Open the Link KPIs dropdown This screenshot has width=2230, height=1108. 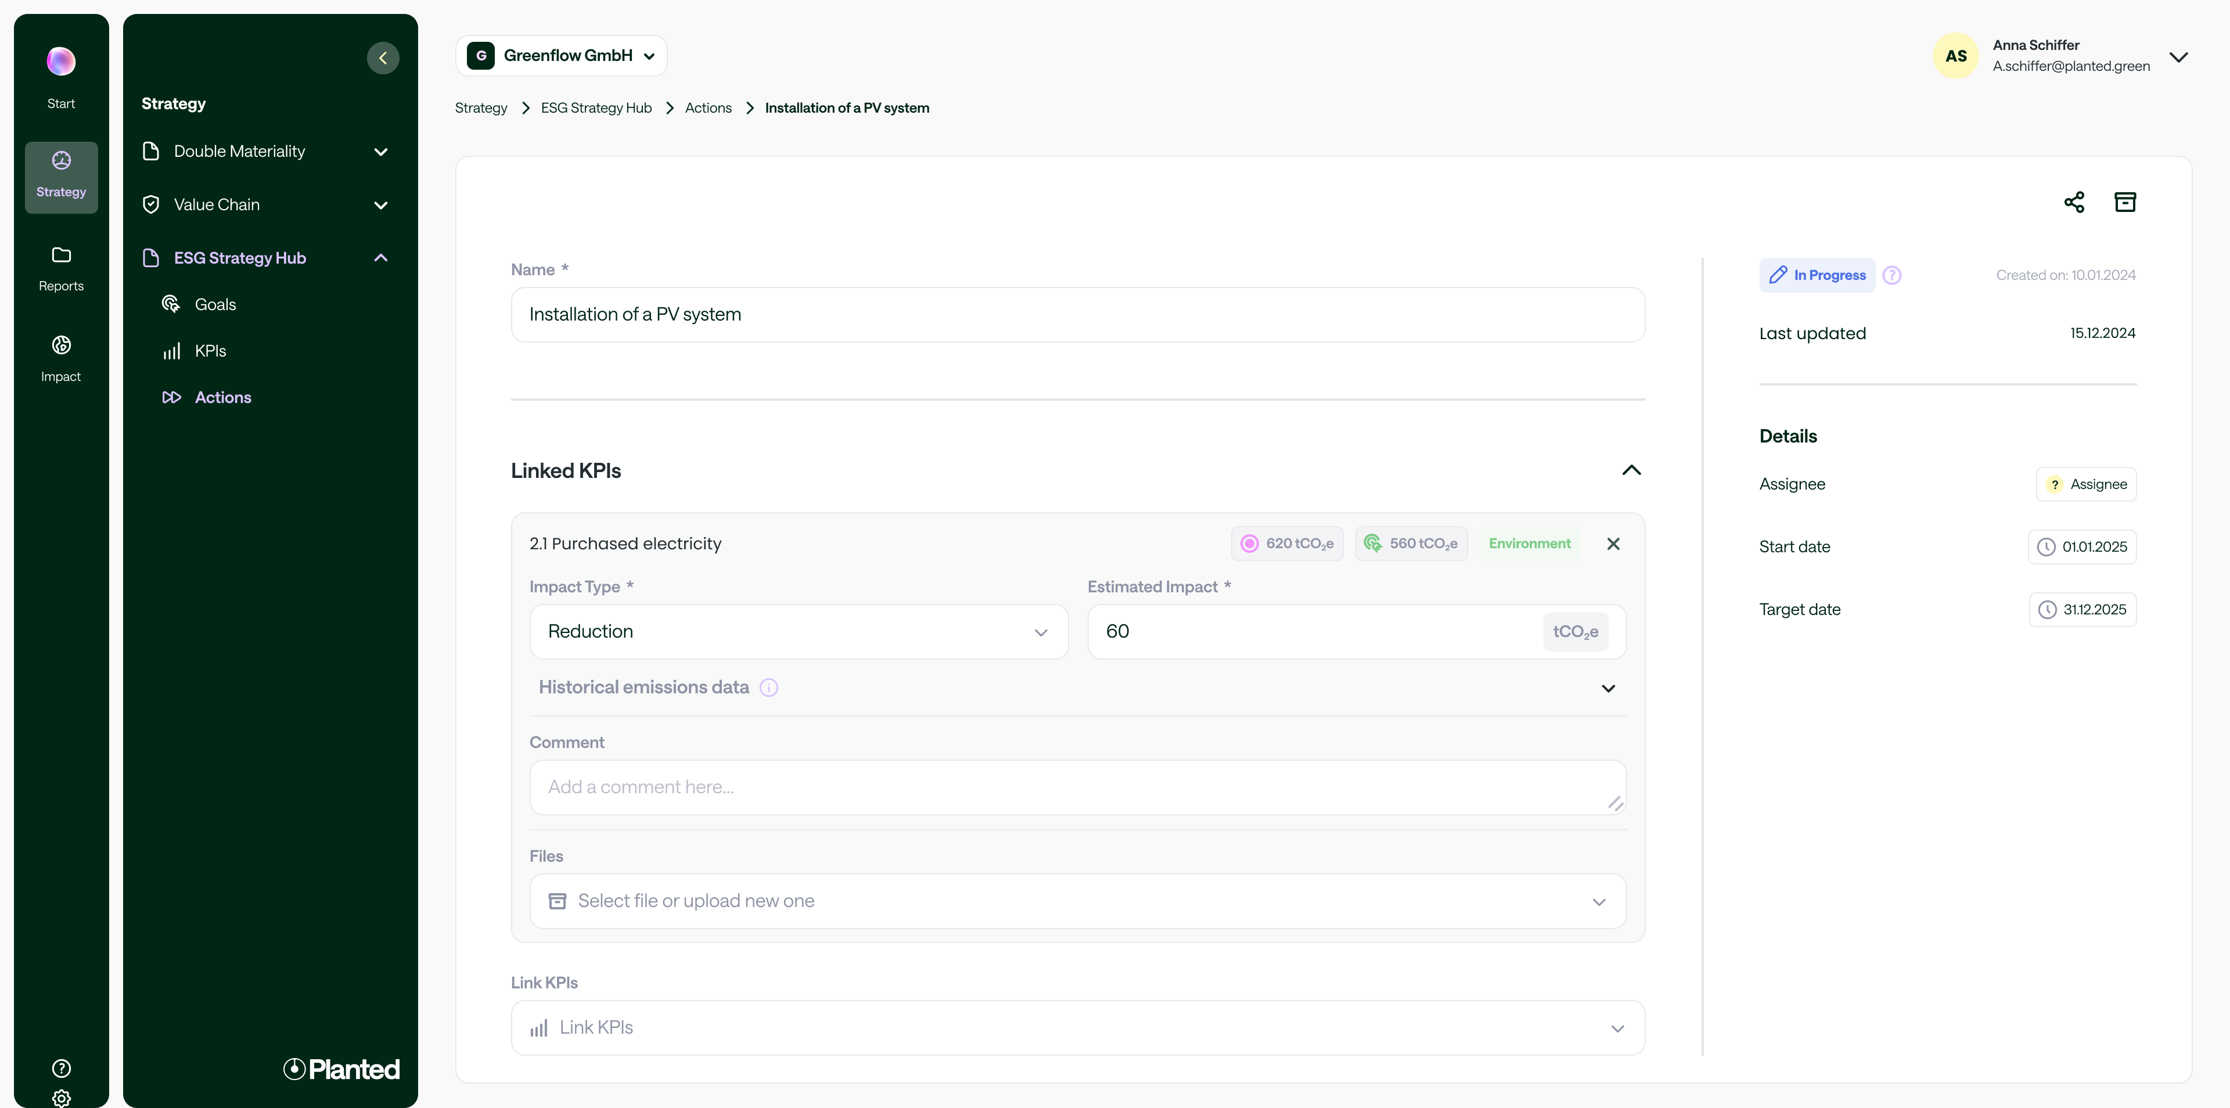click(1078, 1027)
